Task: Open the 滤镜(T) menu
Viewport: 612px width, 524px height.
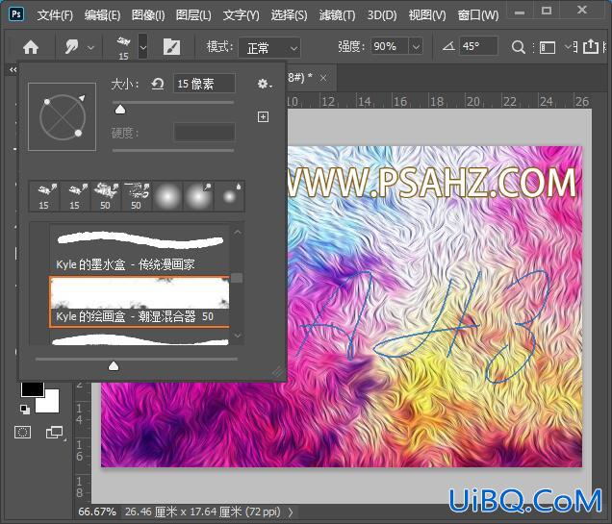Action: (337, 15)
